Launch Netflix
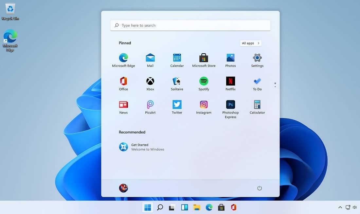Image resolution: width=360 pixels, height=214 pixels. pos(230,84)
